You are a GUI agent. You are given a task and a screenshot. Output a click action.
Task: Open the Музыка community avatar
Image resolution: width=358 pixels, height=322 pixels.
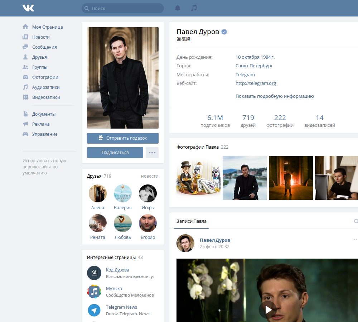[94, 292]
